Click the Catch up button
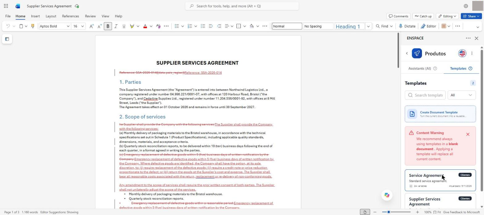Image resolution: width=484 pixels, height=215 pixels. coord(423,16)
